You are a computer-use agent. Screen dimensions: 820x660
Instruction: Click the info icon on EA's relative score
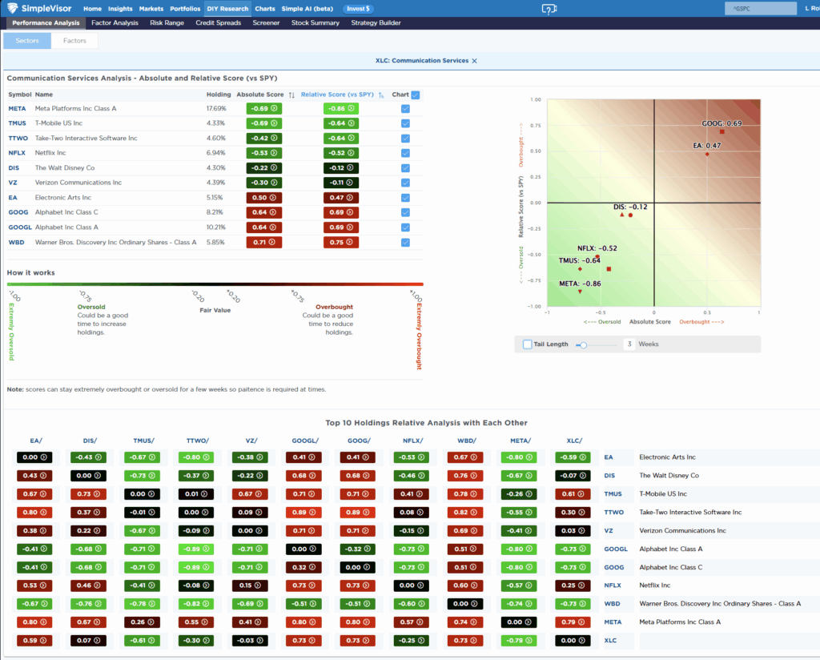[x=350, y=198]
